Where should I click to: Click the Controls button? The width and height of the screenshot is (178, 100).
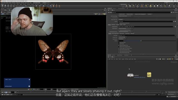[150, 14]
